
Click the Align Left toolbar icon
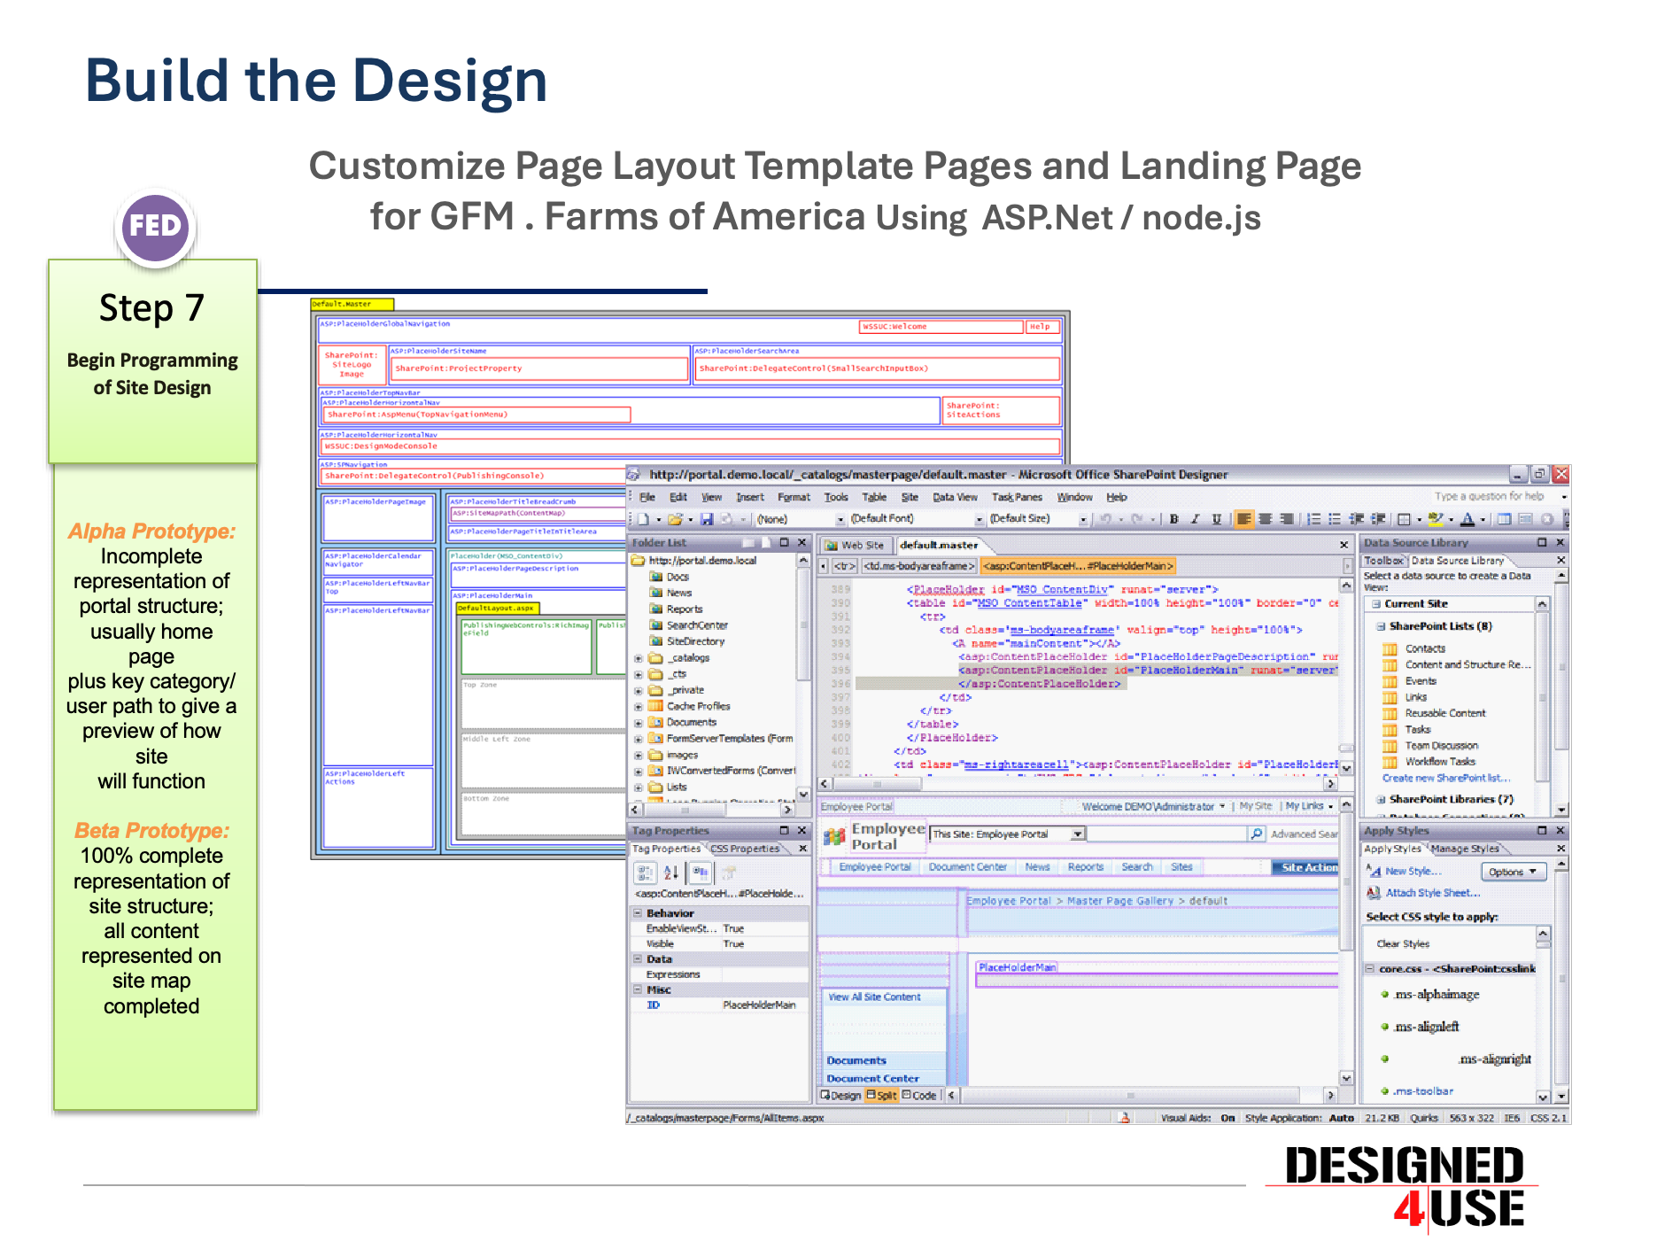tap(1244, 519)
